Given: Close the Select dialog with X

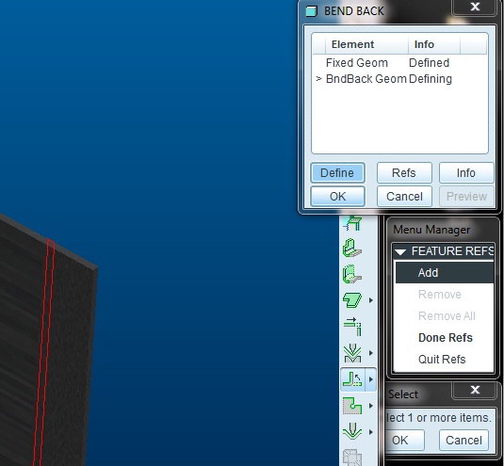Looking at the screenshot, I should click(475, 390).
